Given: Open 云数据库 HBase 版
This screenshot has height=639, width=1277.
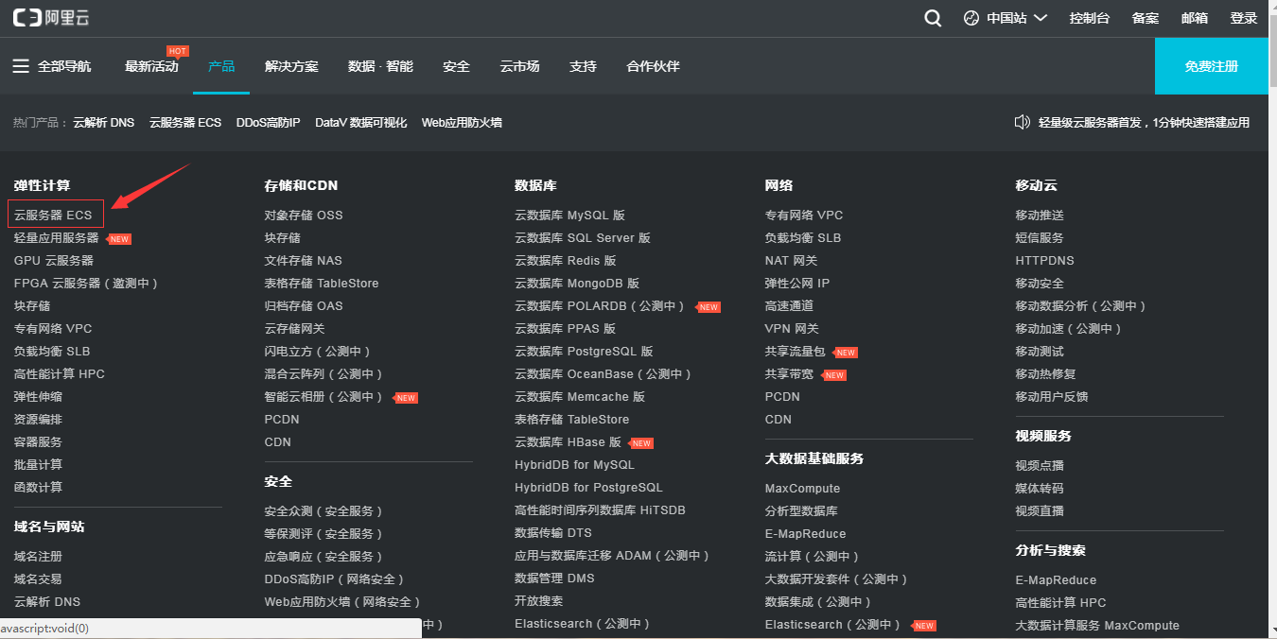Looking at the screenshot, I should (568, 442).
